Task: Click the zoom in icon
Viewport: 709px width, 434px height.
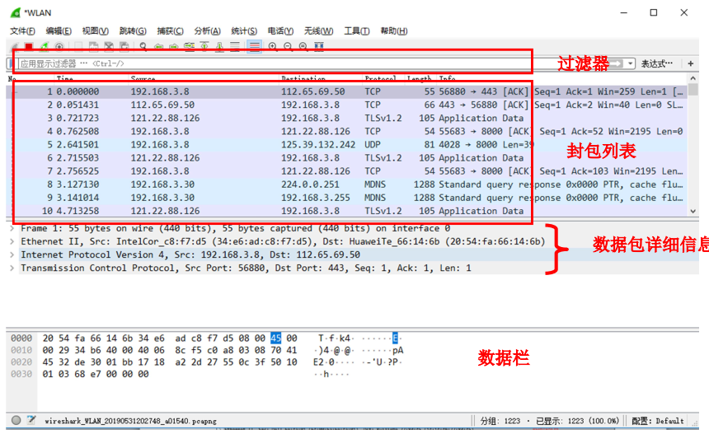Action: click(273, 47)
